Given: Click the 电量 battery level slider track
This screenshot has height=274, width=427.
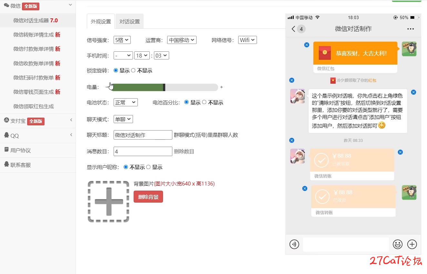Looking at the screenshot, I should [x=164, y=87].
